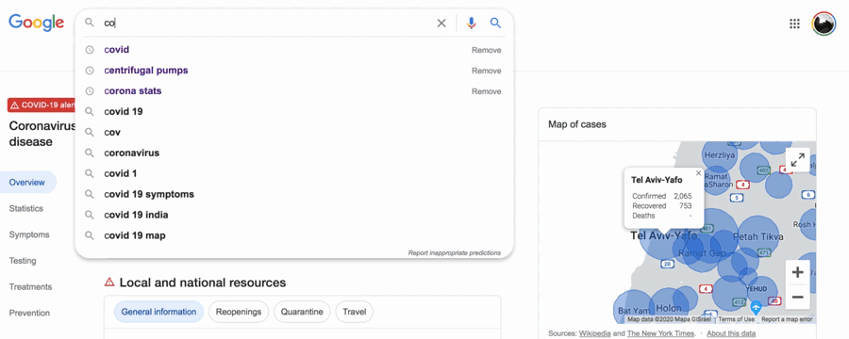Image resolution: width=849 pixels, height=339 pixels.
Task: Remove "centrifugal pumps" from search history
Action: pyautogui.click(x=486, y=71)
